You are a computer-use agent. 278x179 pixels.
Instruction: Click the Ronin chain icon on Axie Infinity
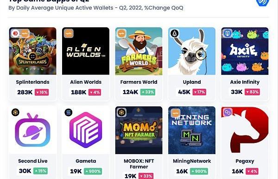click(x=227, y=33)
